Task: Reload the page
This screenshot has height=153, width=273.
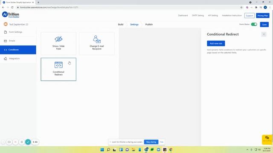Action: [12, 7]
